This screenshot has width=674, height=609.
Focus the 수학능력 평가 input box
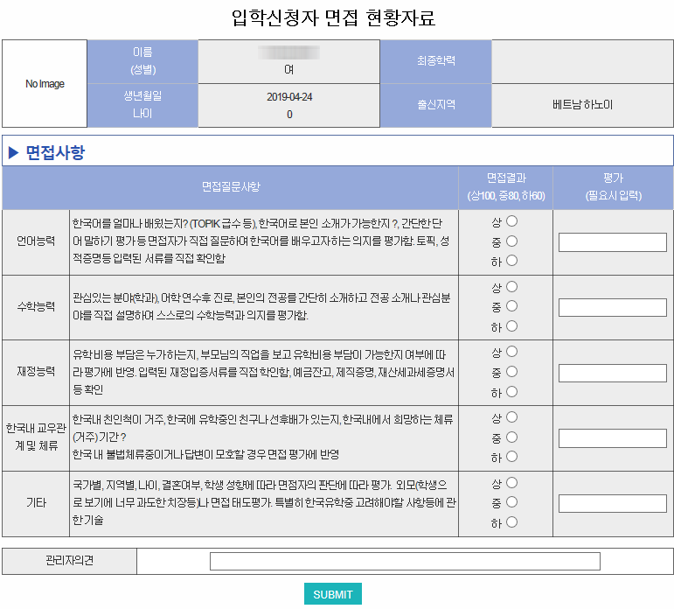[612, 307]
